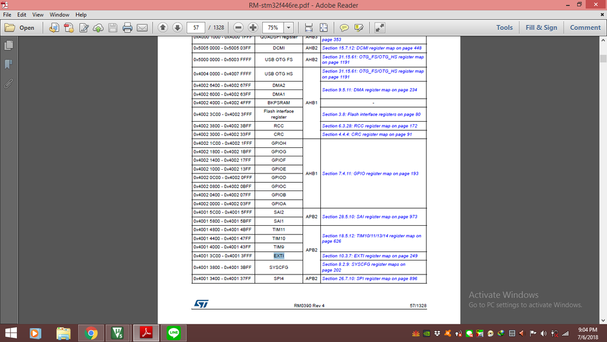Click the page number field showing 57

[x=196, y=27]
